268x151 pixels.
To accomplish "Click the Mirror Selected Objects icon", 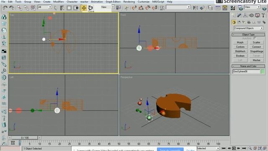I will click(196, 8).
